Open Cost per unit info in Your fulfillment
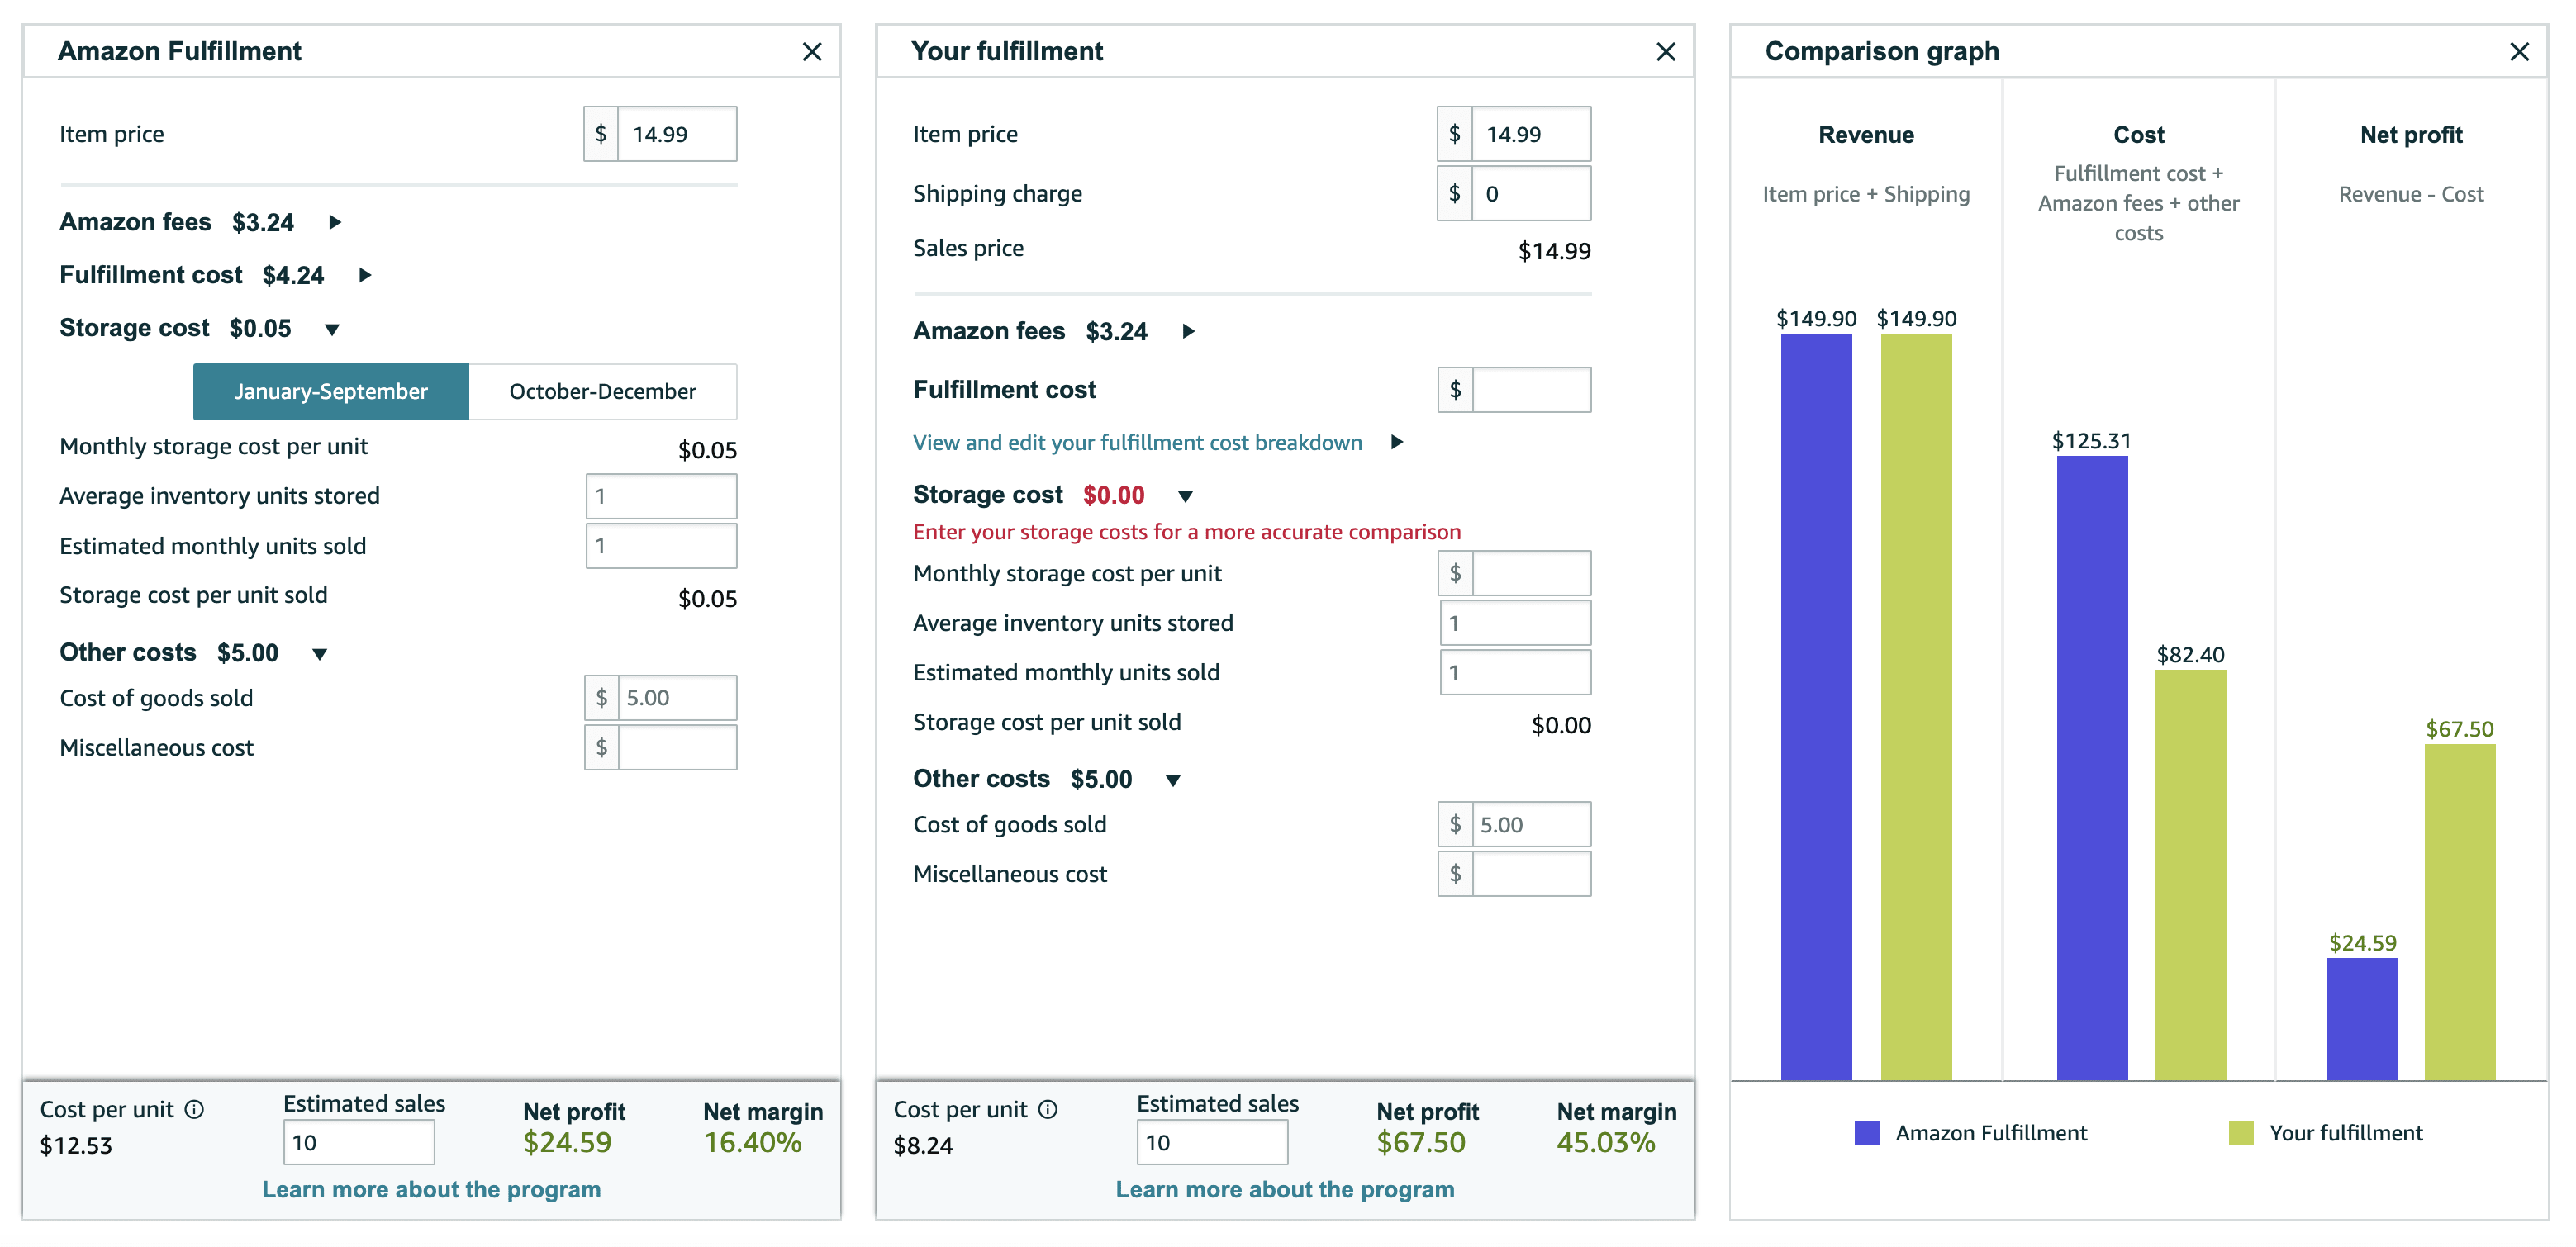This screenshot has width=2576, height=1247. tap(1048, 1109)
